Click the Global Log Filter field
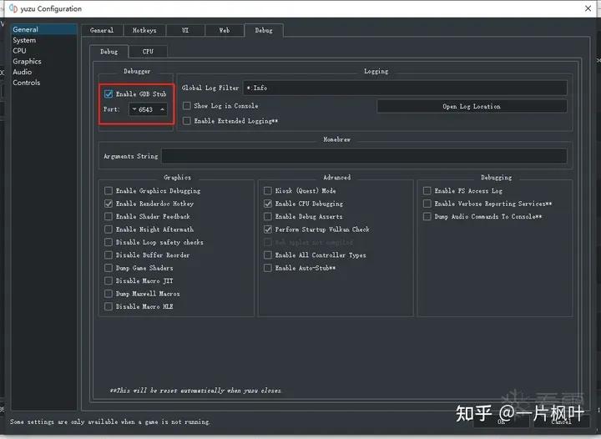 click(x=405, y=88)
